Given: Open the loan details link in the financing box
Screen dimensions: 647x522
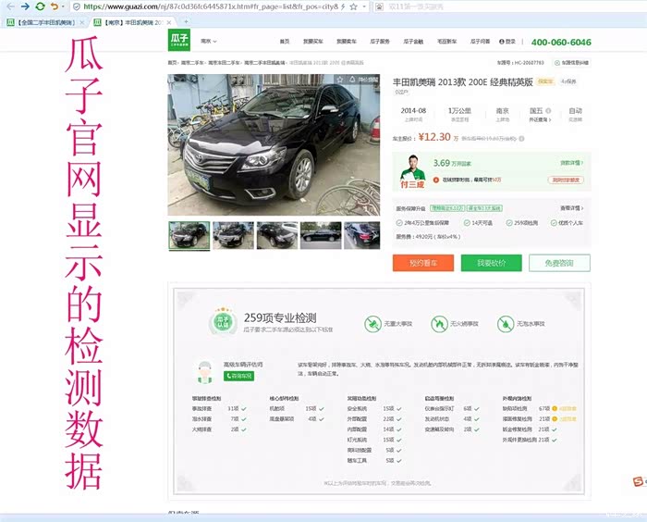Looking at the screenshot, I should point(571,163).
